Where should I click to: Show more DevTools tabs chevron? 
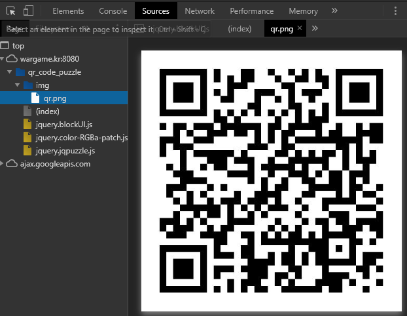(x=334, y=10)
